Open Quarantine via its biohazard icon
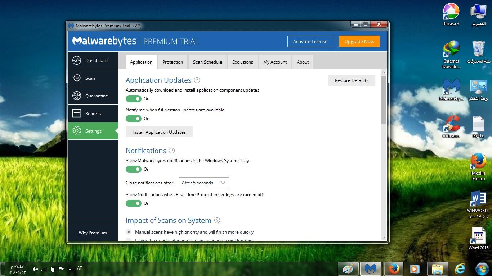This screenshot has height=276, width=492. (77, 96)
